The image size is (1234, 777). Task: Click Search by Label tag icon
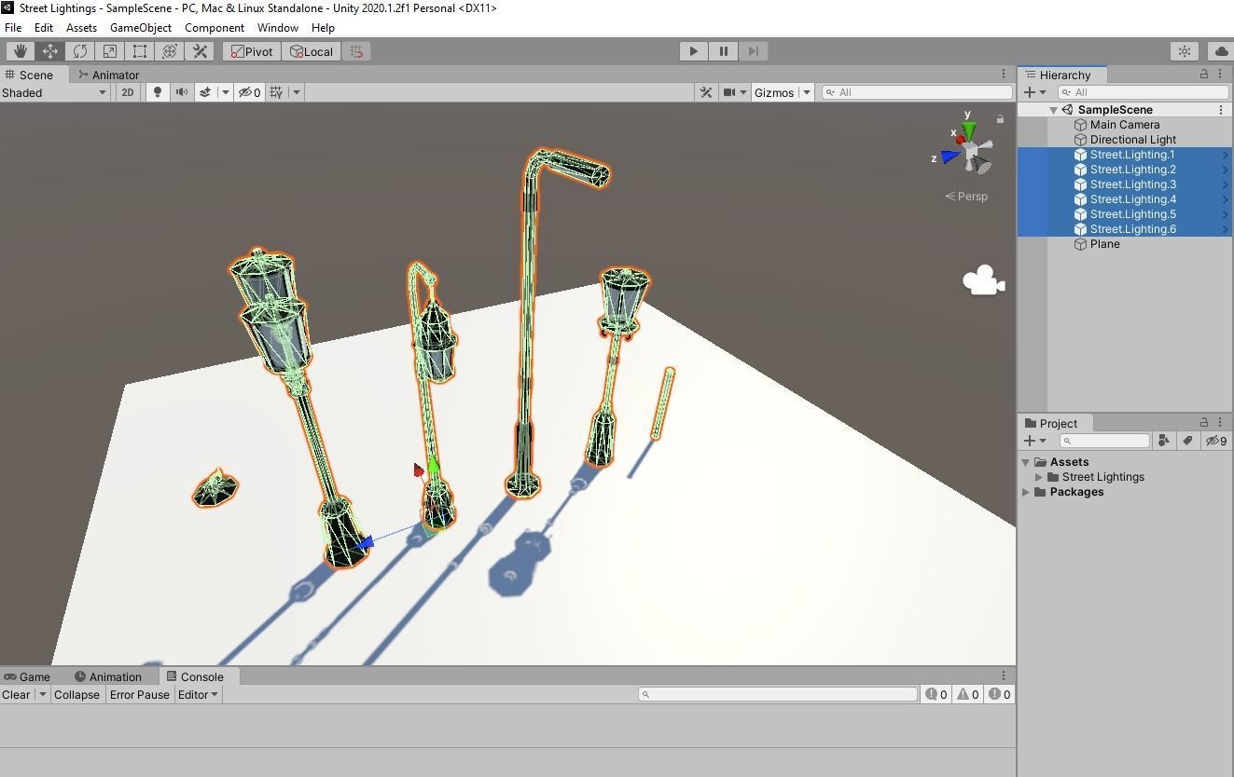(1187, 441)
